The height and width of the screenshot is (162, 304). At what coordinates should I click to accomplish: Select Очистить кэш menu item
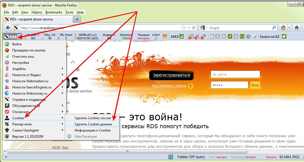click(x=35, y=57)
